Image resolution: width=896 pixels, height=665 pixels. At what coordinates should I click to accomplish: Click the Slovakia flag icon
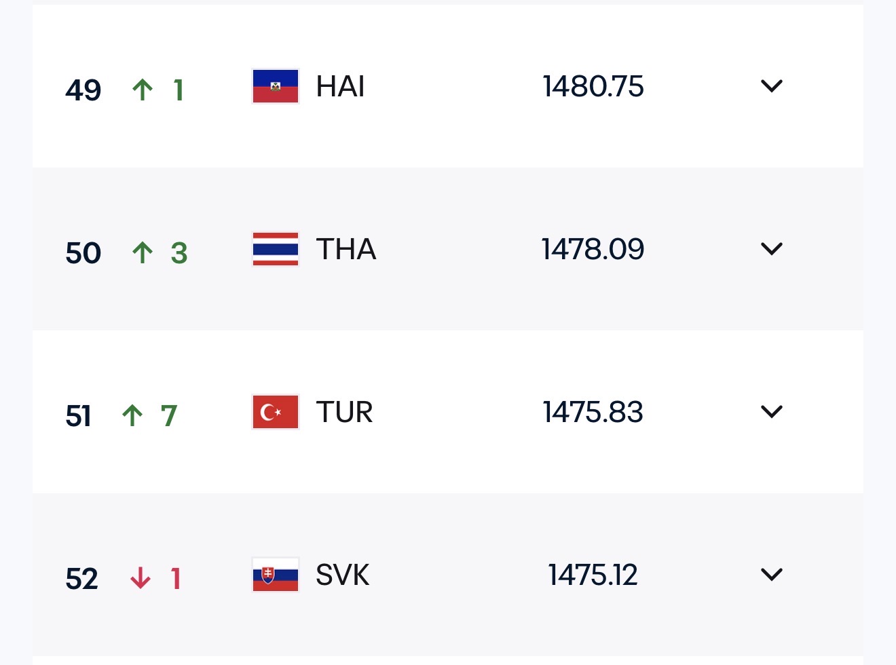tap(275, 575)
